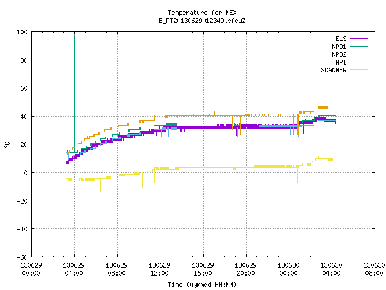Click the y-axis label -60

pos(22,257)
